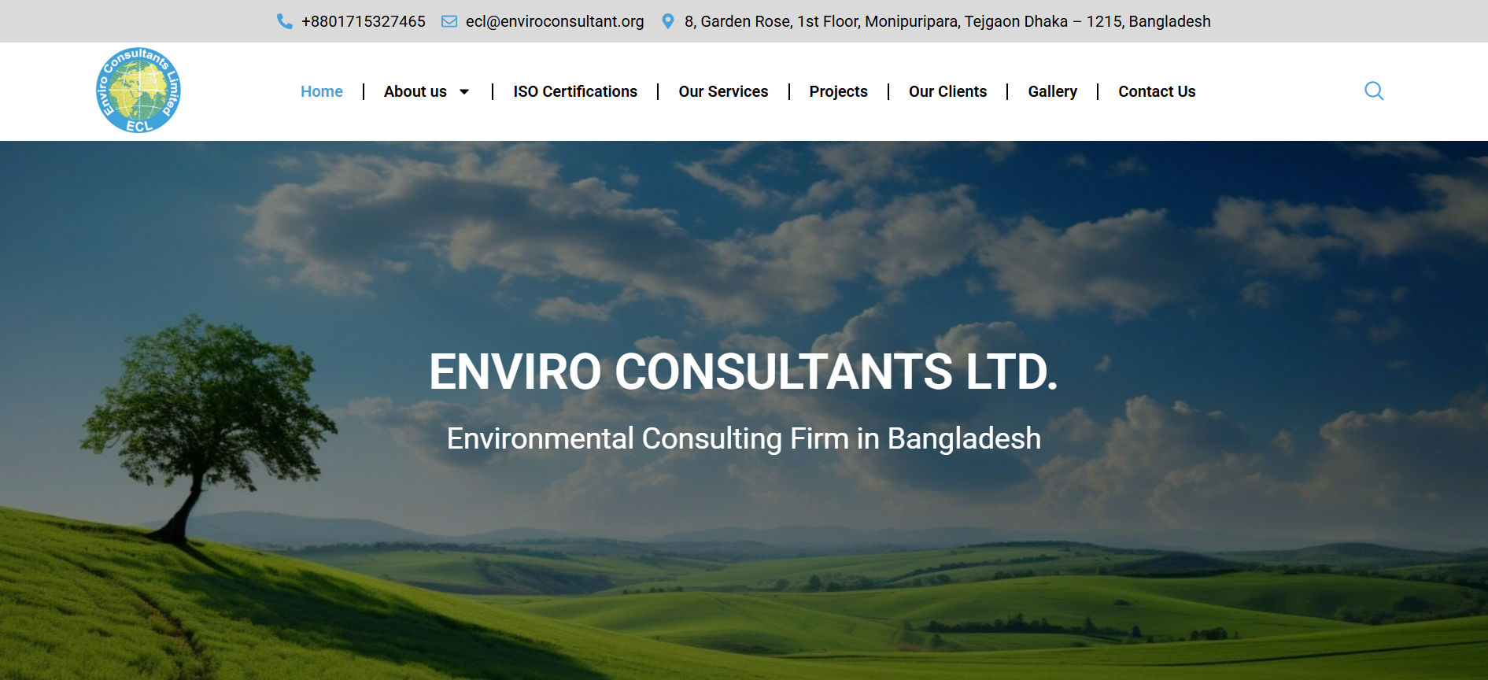
Task: Go to Contact Us page
Action: pos(1157,91)
